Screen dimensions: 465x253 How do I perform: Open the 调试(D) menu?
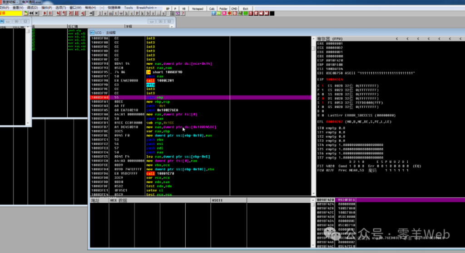pos(32,7)
